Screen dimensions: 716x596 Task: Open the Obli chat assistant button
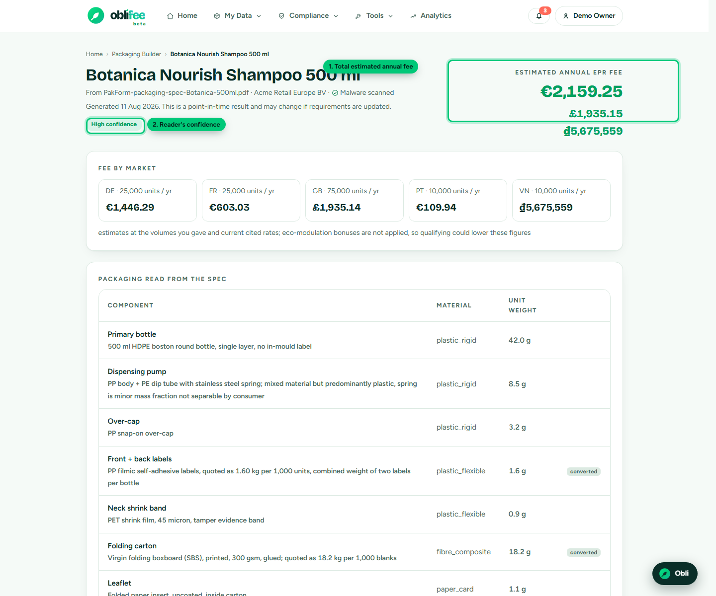tap(675, 574)
